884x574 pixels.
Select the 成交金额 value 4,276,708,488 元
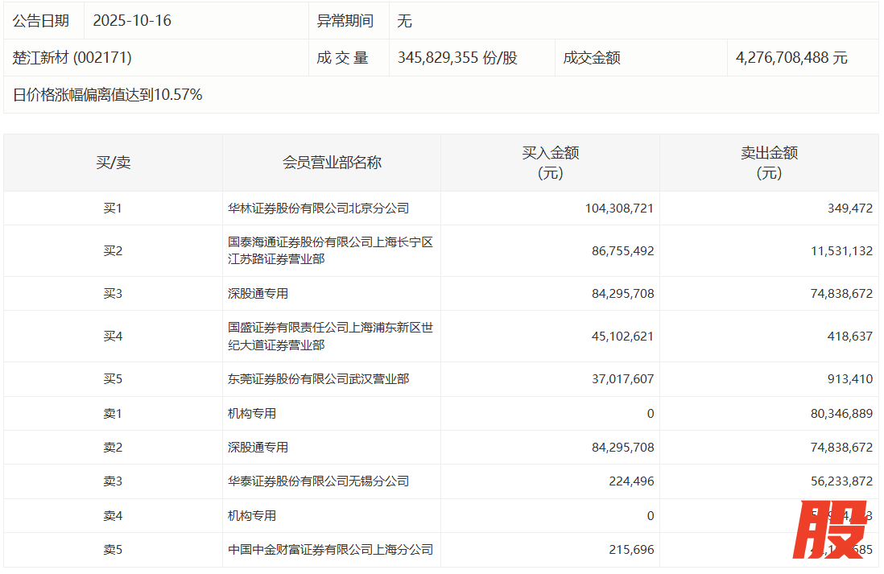pyautogui.click(x=791, y=58)
